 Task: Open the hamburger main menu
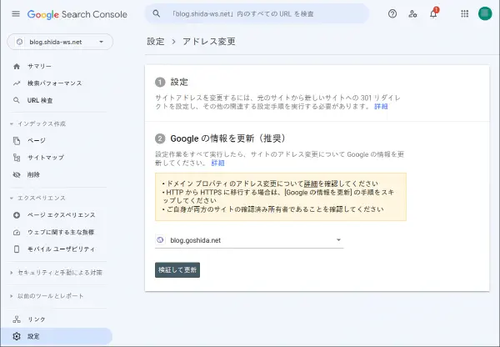[16, 13]
